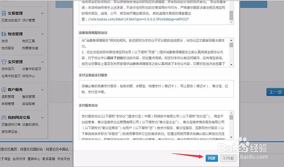Click the 宝贝管理 menu heading

(15, 62)
